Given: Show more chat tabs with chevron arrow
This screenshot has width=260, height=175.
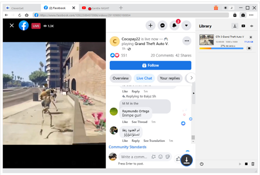Looking at the screenshot, I should pyautogui.click(x=191, y=78).
